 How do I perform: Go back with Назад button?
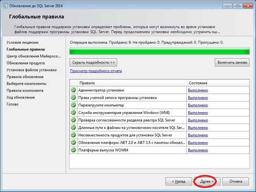pyautogui.click(x=179, y=181)
